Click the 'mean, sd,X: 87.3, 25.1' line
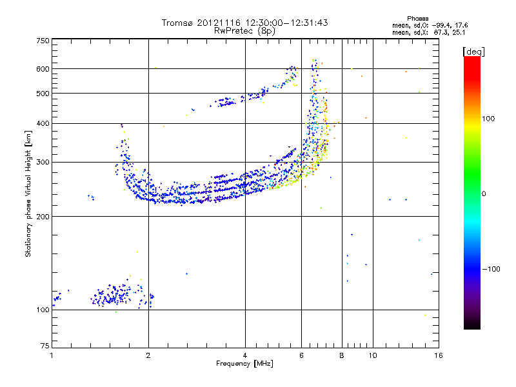516x387 pixels. tap(428, 32)
